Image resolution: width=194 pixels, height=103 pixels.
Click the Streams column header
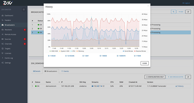95,82
